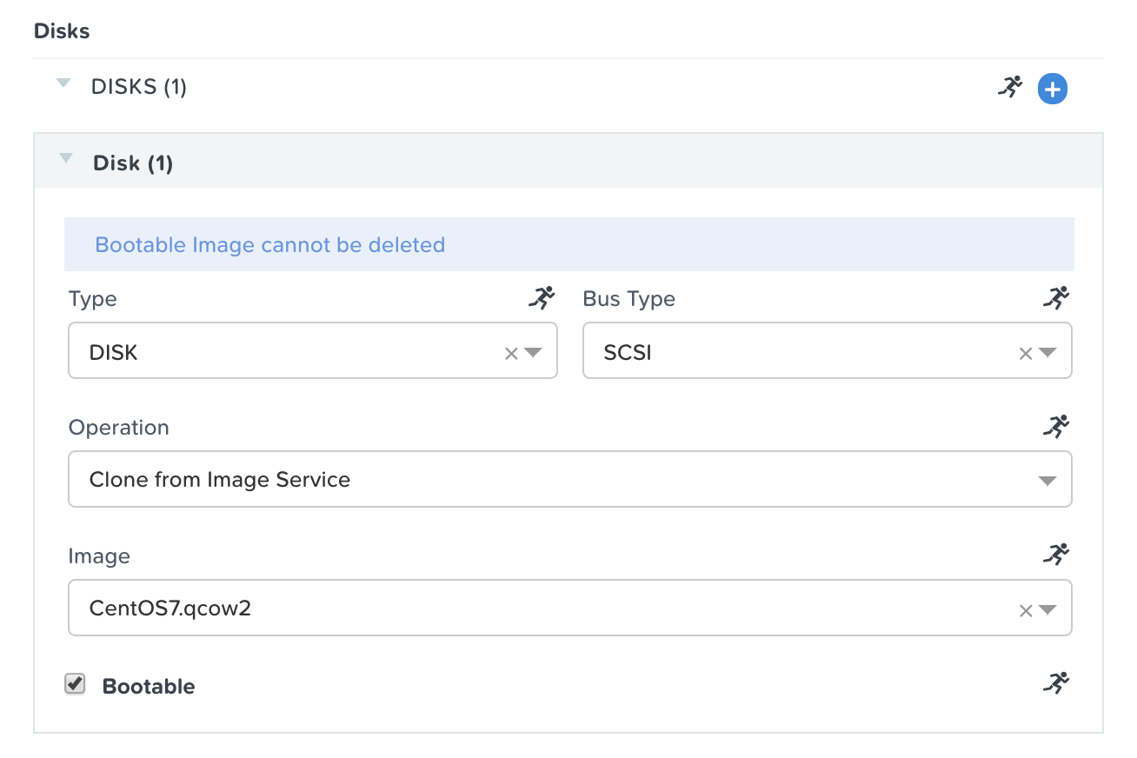
Task: Click the Image field label
Action: coord(99,556)
